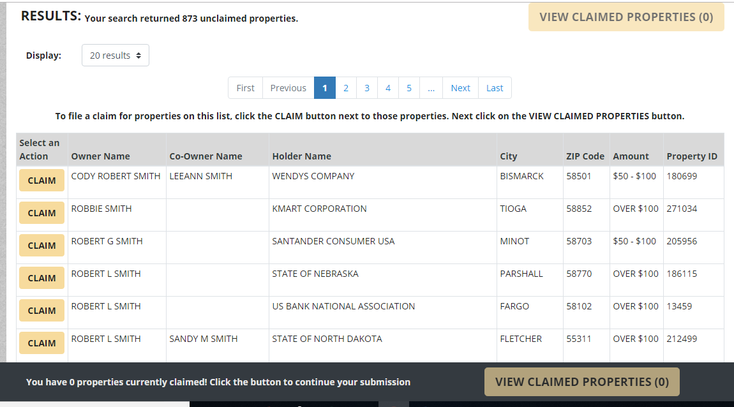Image resolution: width=734 pixels, height=407 pixels.
Task: Select page 3 in the pagination
Action: pos(366,87)
